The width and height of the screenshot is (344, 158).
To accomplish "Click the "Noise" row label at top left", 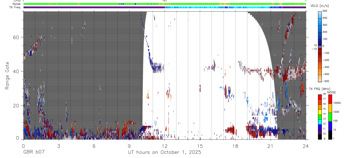I will [17, 4].
